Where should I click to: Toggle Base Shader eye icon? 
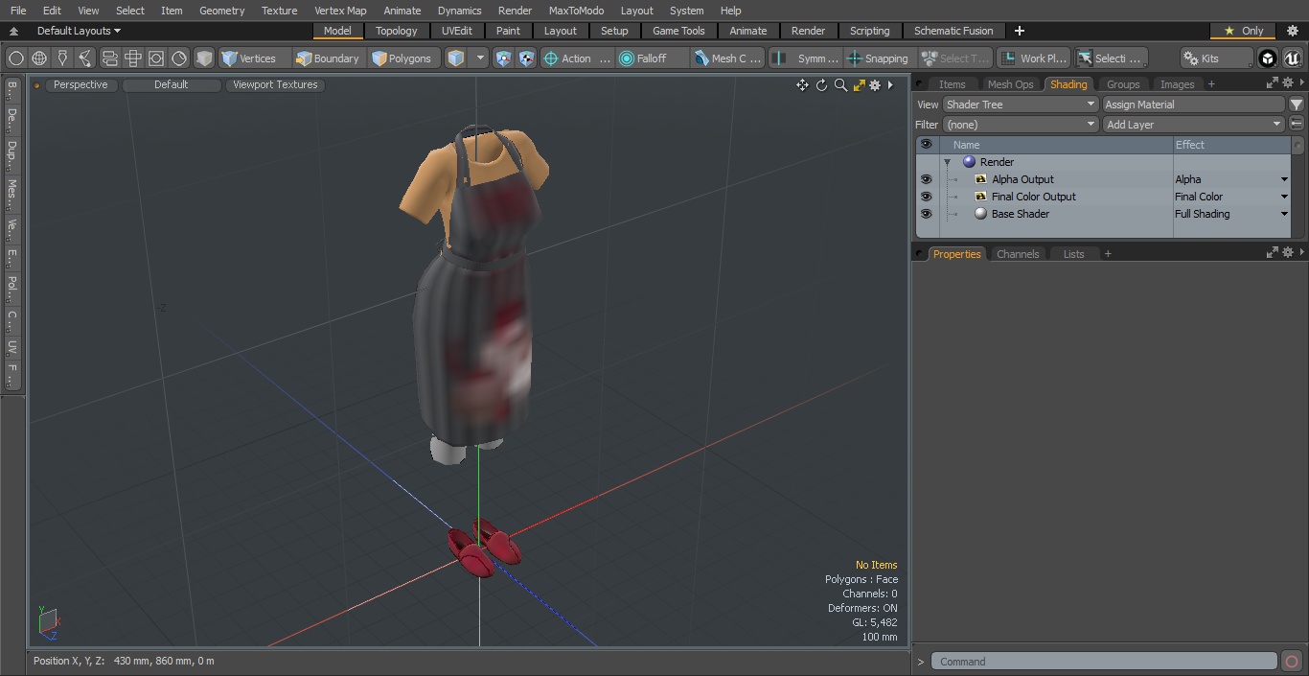tap(926, 214)
